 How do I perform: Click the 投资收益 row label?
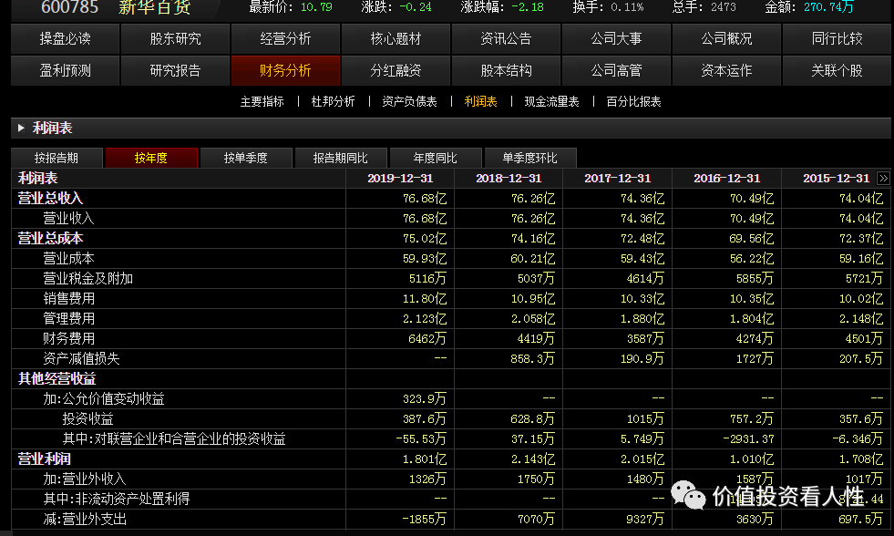click(x=87, y=418)
